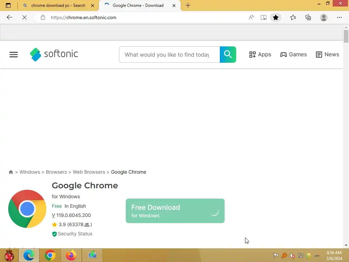
Task: Open the Windows breadcrumb link
Action: coord(30,172)
